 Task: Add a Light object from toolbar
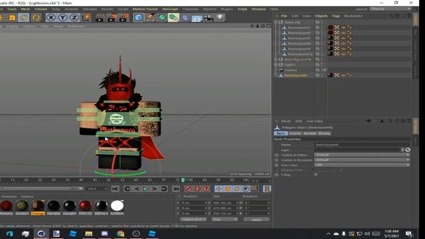click(220, 18)
